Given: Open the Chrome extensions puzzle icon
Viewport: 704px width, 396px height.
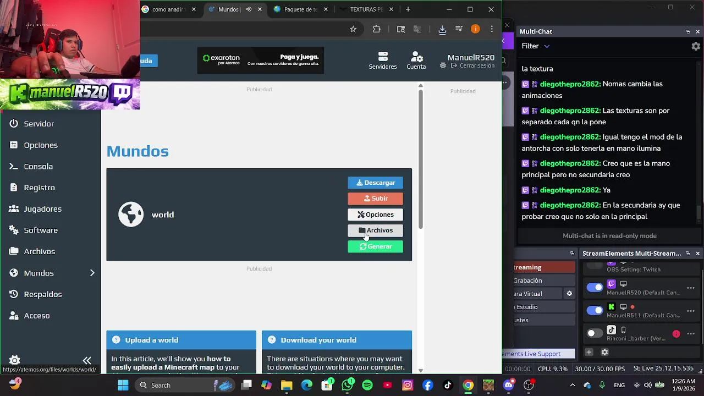Looking at the screenshot, I should [376, 29].
